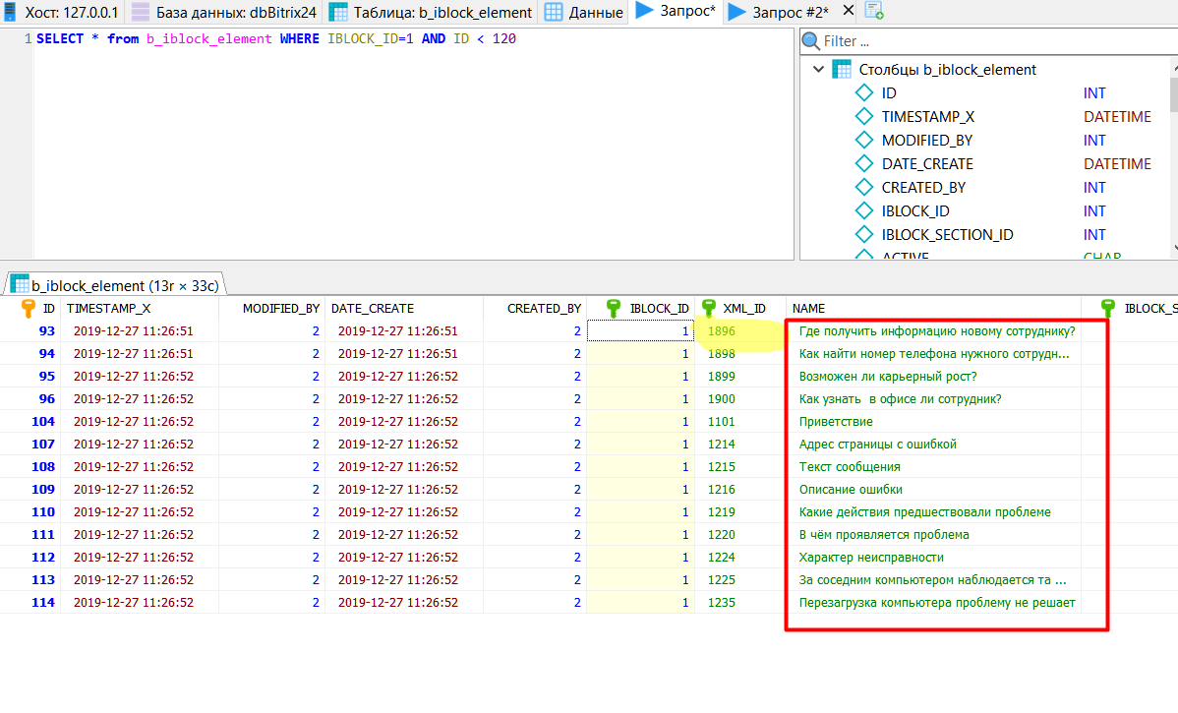
Task: Select ID column in helper tree
Action: point(889,93)
